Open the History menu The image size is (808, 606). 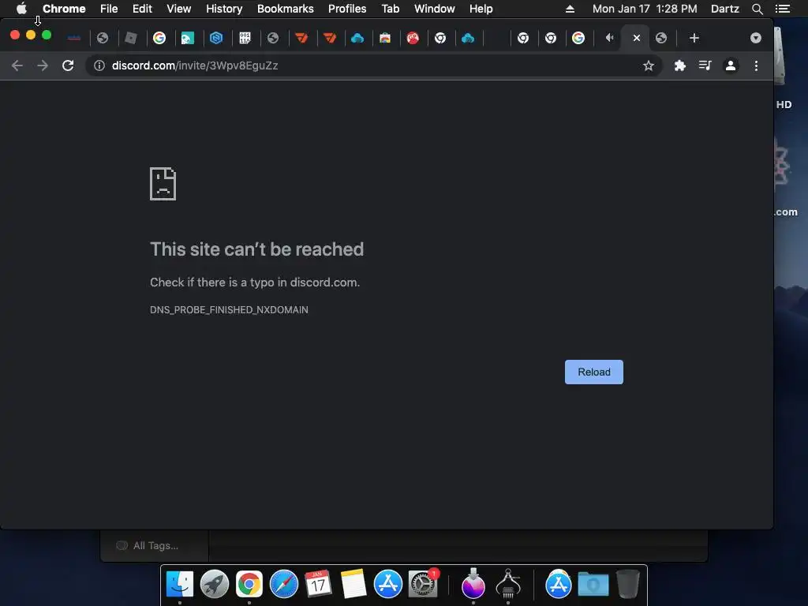[x=224, y=9]
